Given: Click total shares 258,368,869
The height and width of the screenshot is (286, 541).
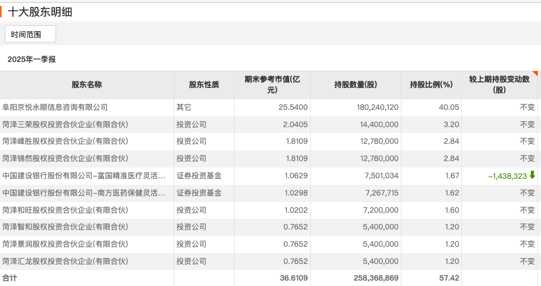Looking at the screenshot, I should coord(376,278).
